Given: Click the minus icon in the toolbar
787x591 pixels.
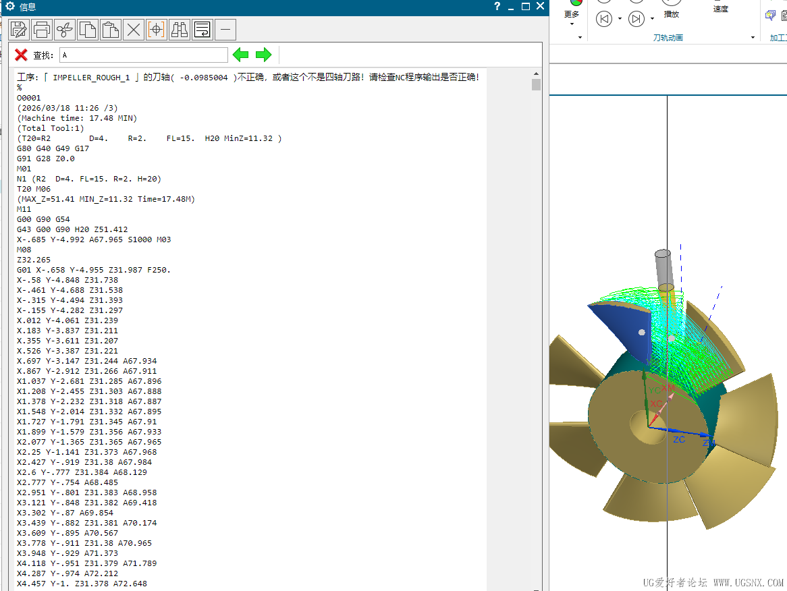Looking at the screenshot, I should click(225, 30).
